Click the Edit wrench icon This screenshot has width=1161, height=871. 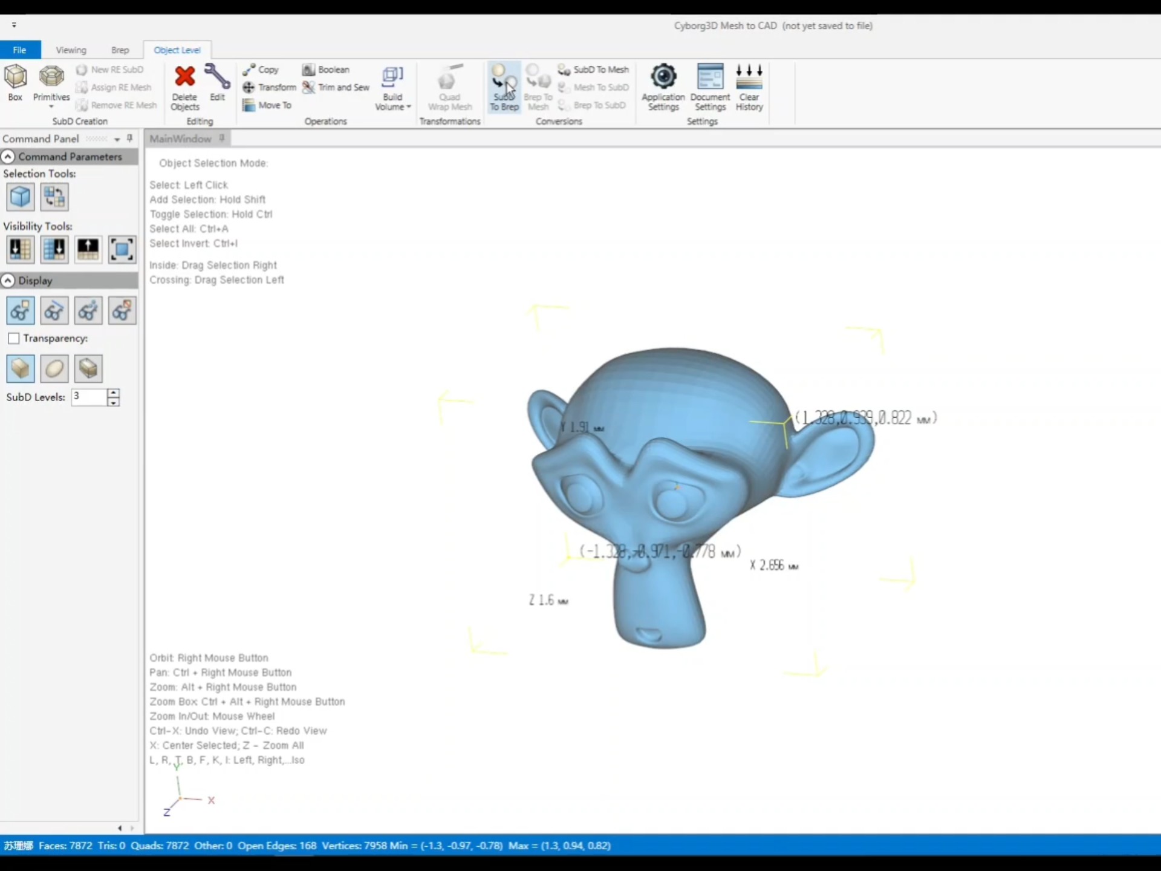pos(217,77)
